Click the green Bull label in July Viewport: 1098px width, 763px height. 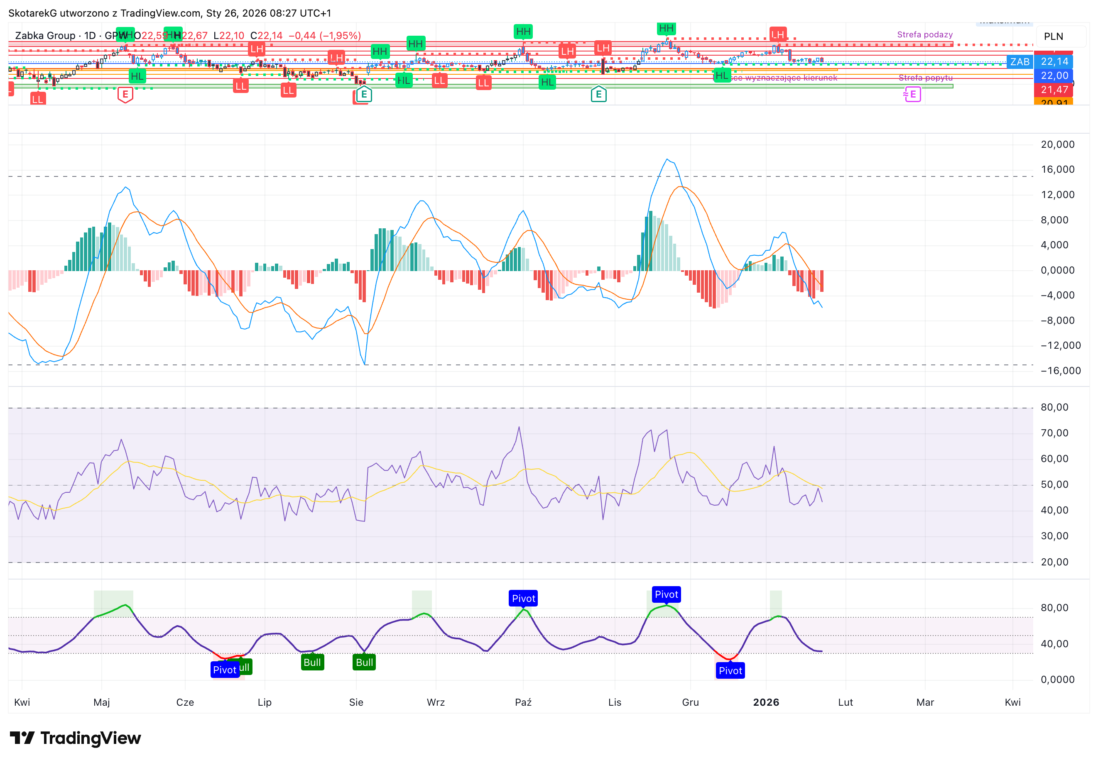tap(312, 662)
